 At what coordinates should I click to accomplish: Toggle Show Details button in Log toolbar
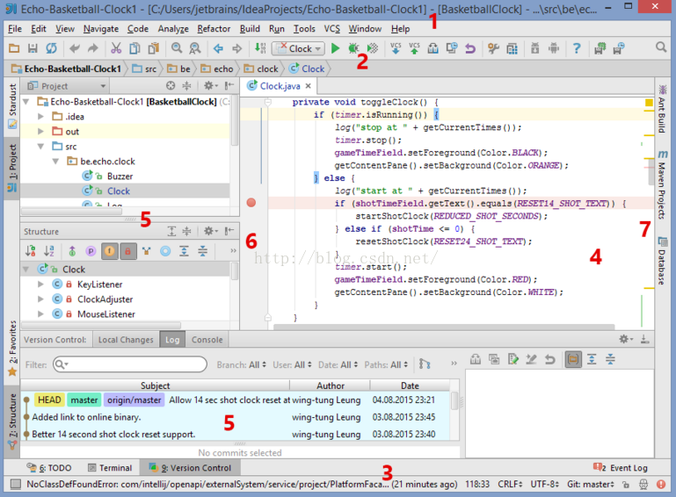click(x=573, y=359)
